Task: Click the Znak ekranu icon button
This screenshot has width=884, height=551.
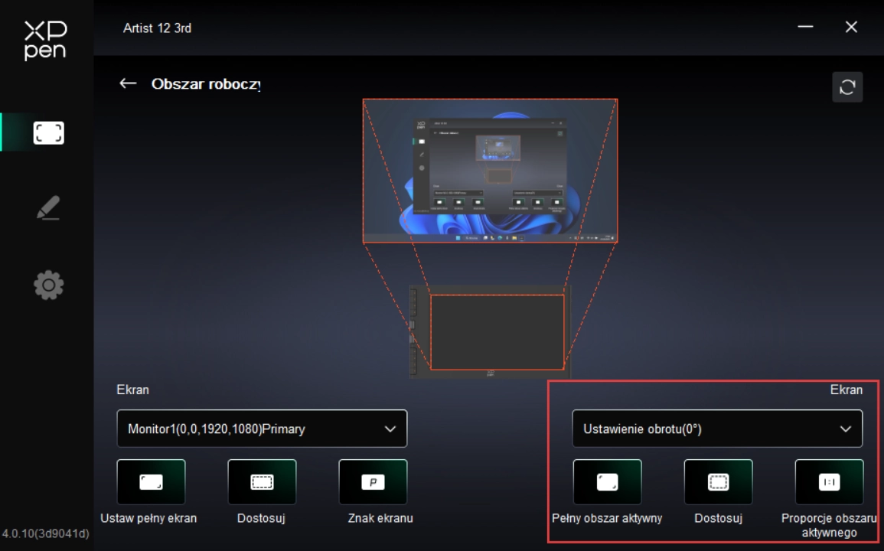Action: point(373,482)
